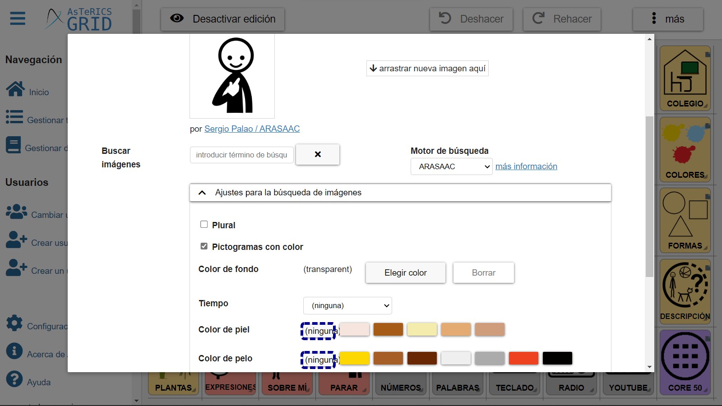Screen dimensions: 722x406
Task: Click the Configuración gear icon
Action: [14, 323]
